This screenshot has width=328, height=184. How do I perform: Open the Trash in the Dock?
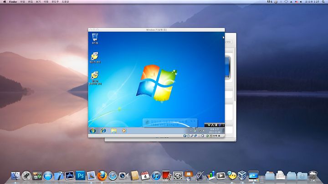pyautogui.click(x=313, y=176)
